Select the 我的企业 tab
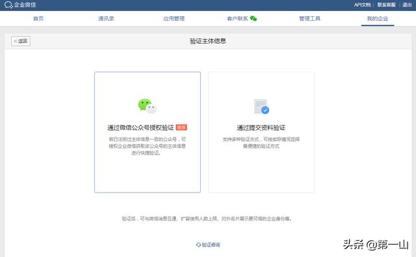This screenshot has height=257, width=416. [378, 19]
